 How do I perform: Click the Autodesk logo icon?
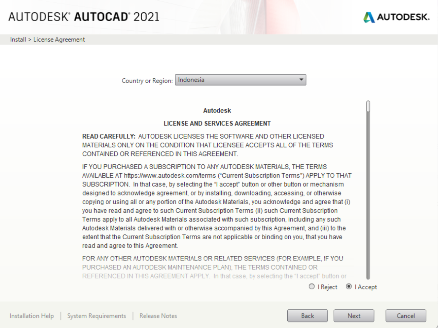[369, 17]
